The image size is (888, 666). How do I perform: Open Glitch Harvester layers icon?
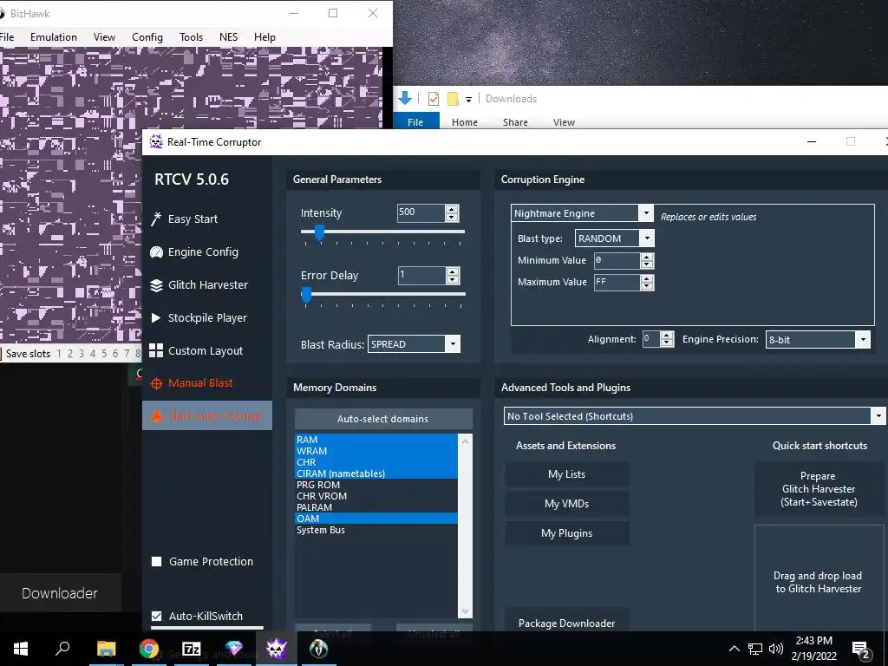[x=156, y=284]
